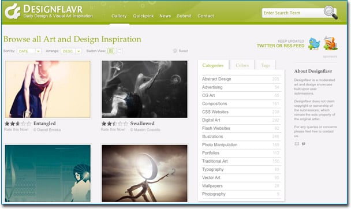351x209 pixels.
Task: Open the RSS feed icon
Action: pos(330,43)
